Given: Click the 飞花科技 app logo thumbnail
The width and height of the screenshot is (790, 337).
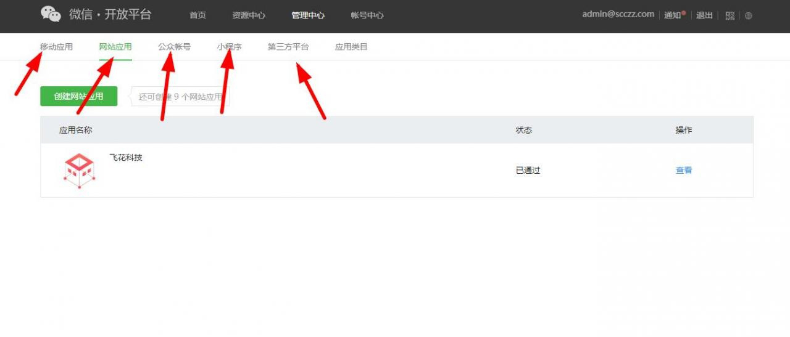Looking at the screenshot, I should point(80,170).
